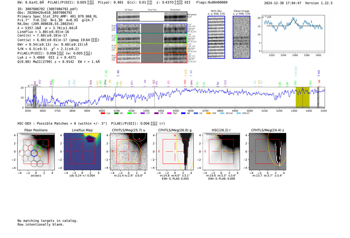Click the red Lyα legend swatch
Image resolution: width=350 pixels, height=238 pixels.
(x=103, y=113)
